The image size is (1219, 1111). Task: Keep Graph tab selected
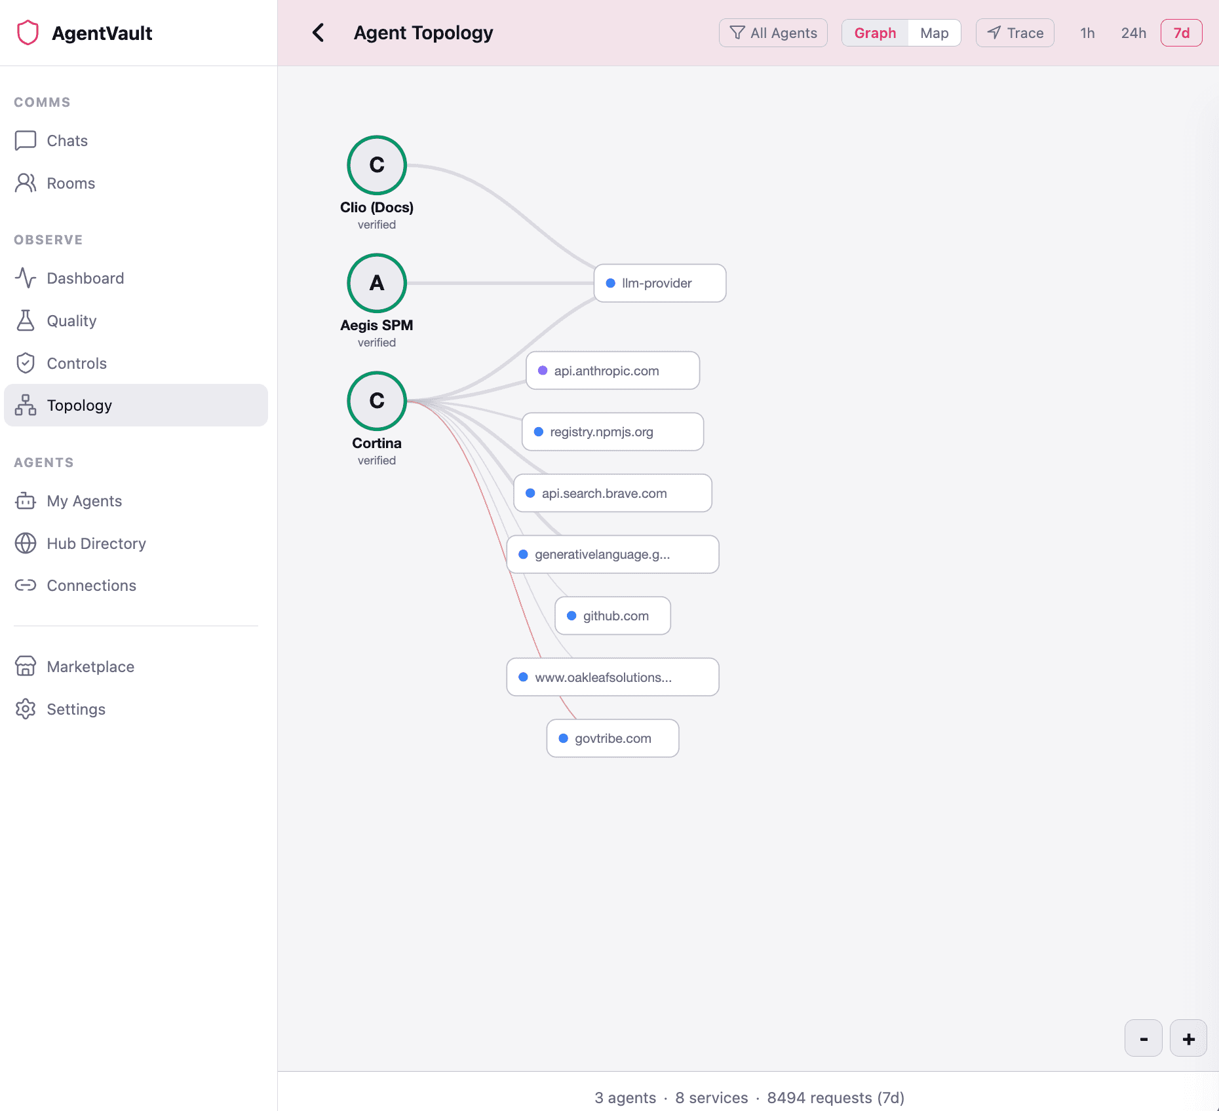(875, 33)
